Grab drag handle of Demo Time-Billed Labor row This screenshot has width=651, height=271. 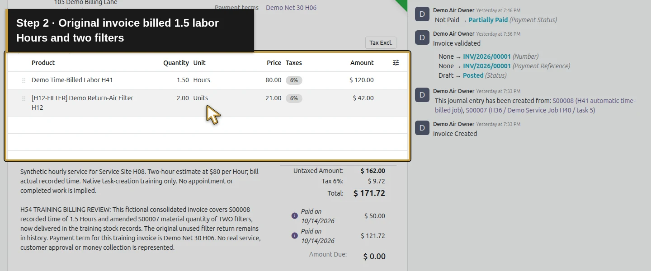point(24,80)
